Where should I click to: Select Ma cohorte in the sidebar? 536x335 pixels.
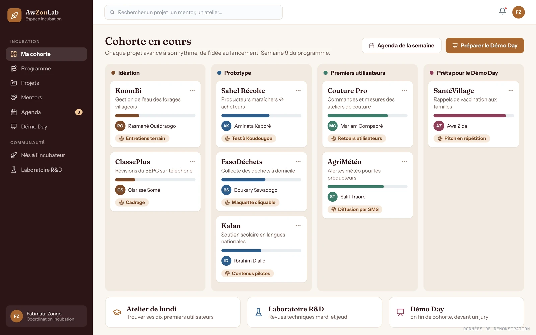47,54
